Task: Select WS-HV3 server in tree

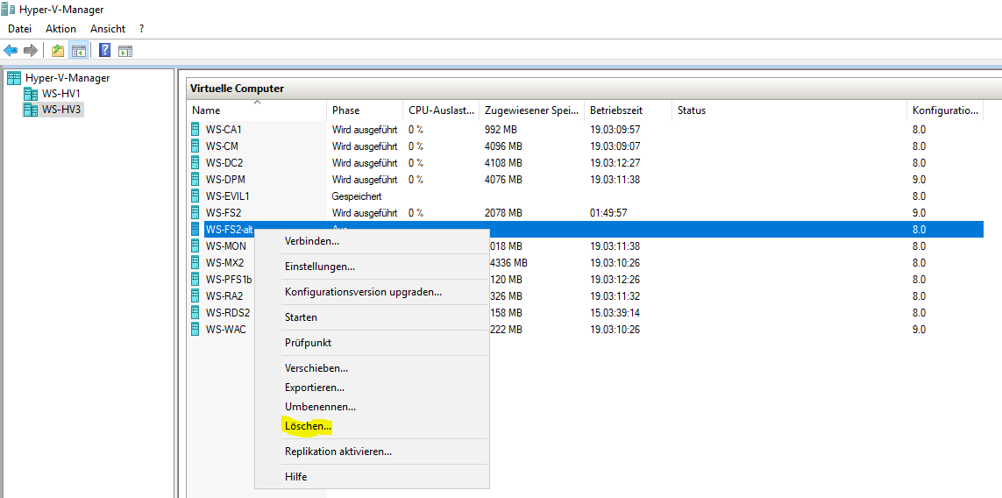Action: pyautogui.click(x=62, y=110)
